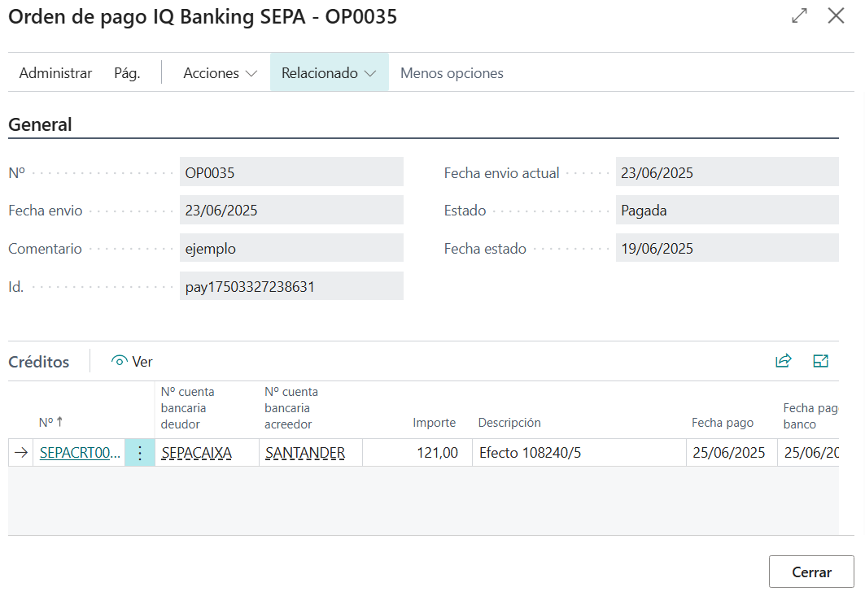Click Menos opciones to reduce options
Screen dimensions: 865x600
[x=452, y=73]
